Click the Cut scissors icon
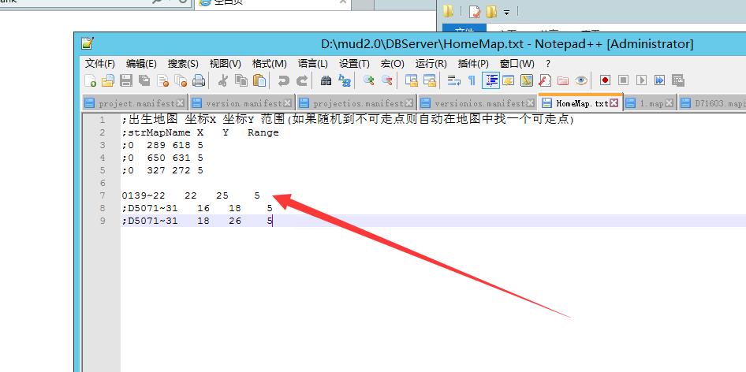746x372 pixels. [x=223, y=80]
